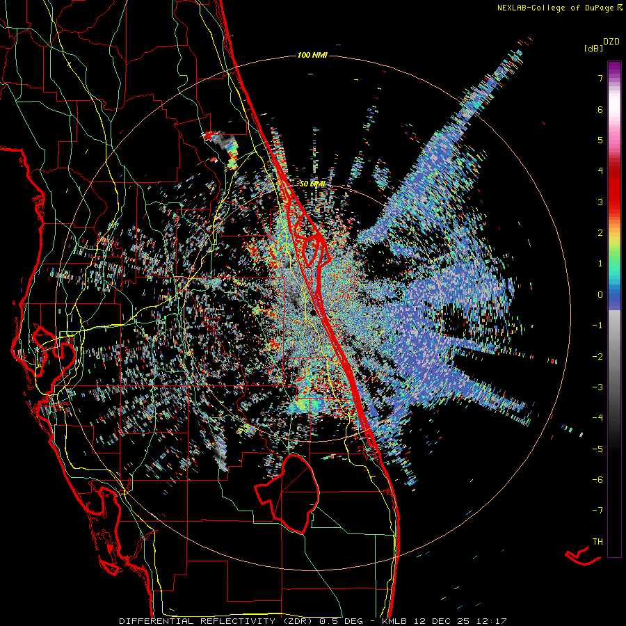
Task: Click the 4 value on color scale
Action: [x=600, y=171]
